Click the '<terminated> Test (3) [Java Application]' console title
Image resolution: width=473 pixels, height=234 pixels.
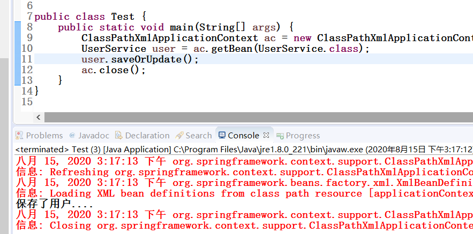tap(94, 150)
